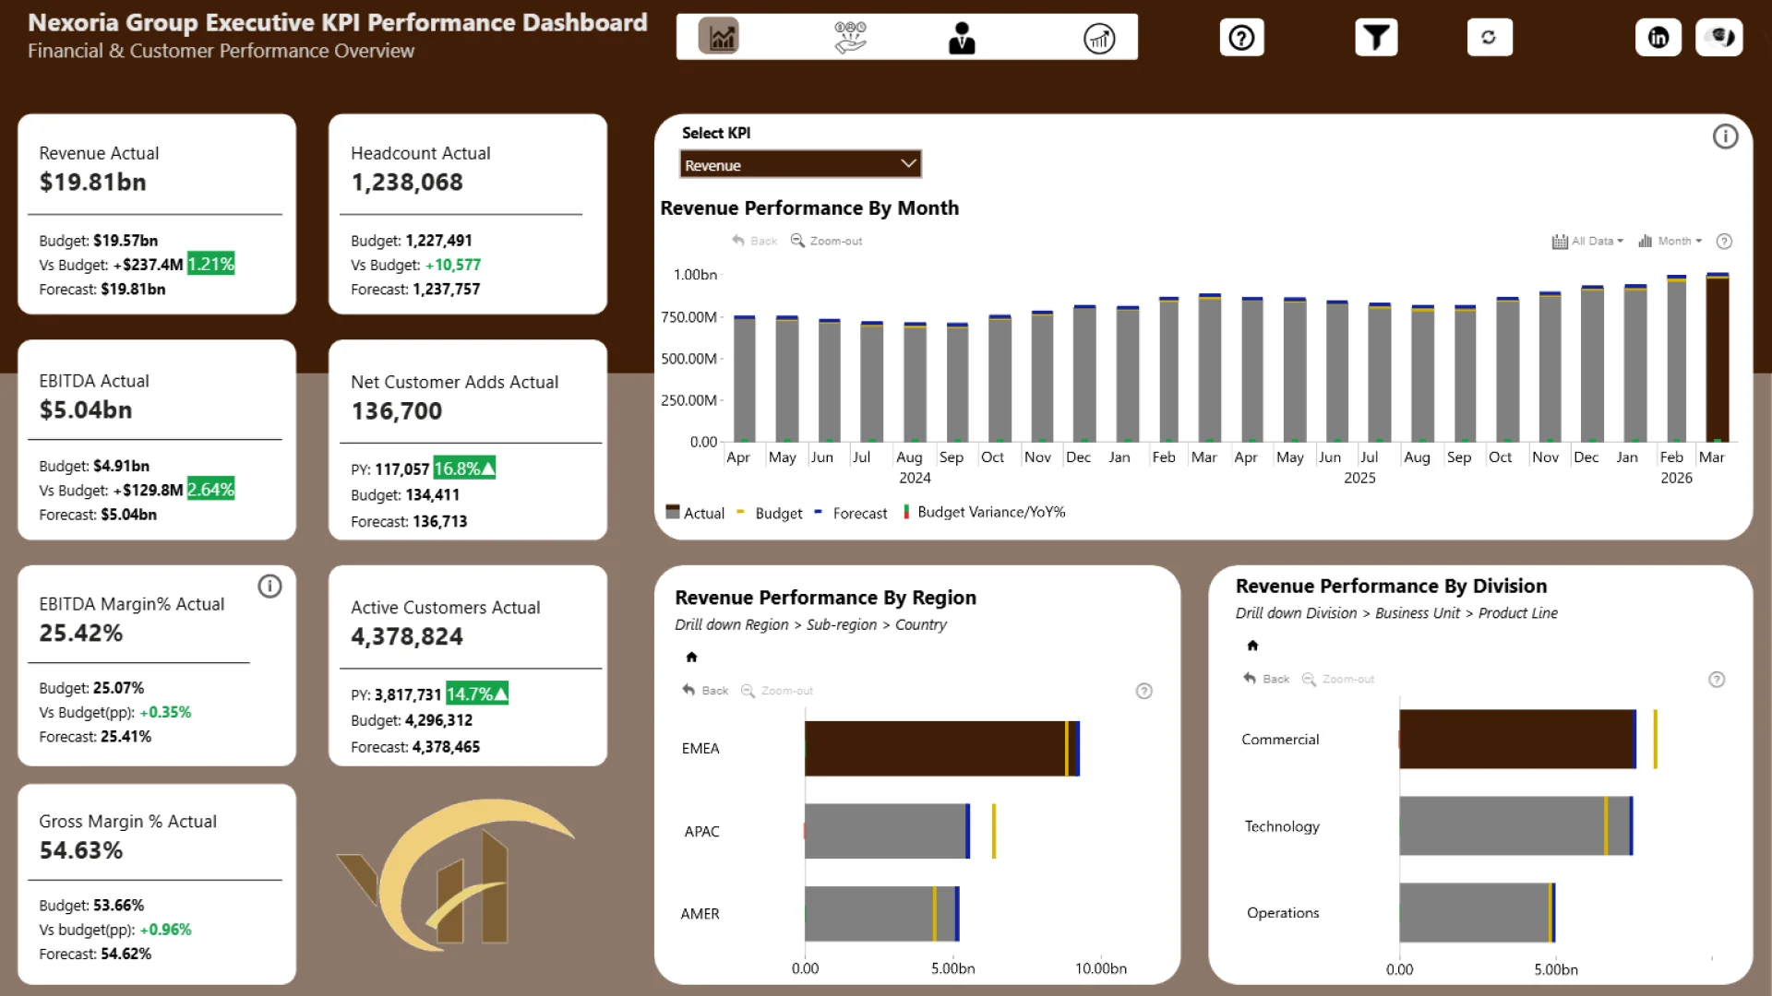Go to the businessman profile page
Screen dimensions: 1772x996
click(x=962, y=38)
